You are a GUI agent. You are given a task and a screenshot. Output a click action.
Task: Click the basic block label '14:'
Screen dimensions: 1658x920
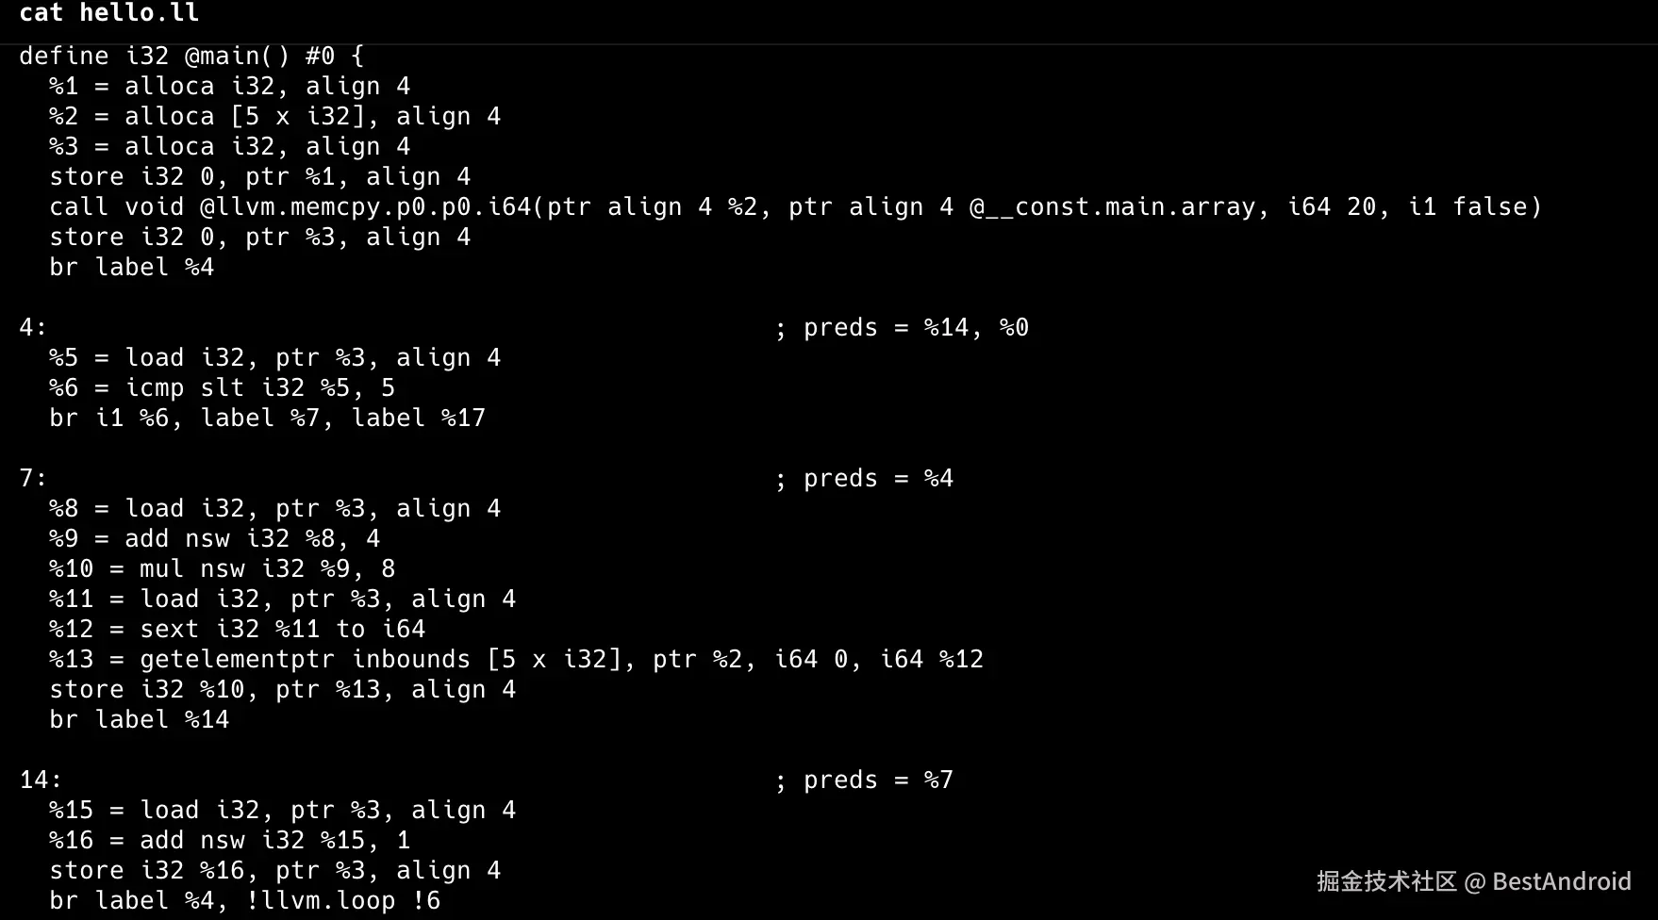pos(41,780)
